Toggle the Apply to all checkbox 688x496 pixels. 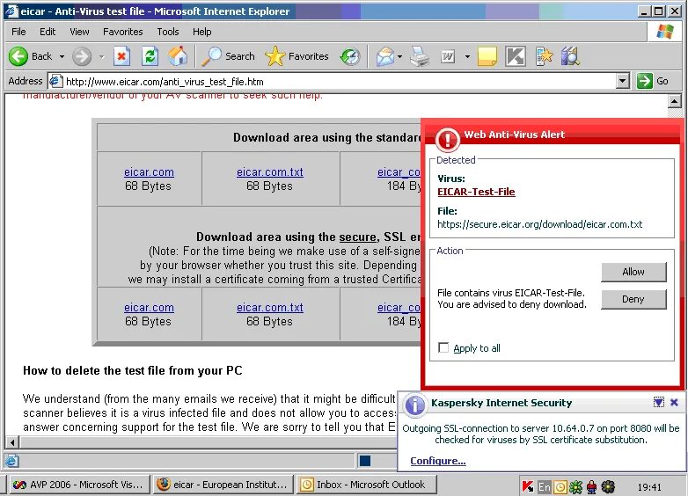[443, 347]
